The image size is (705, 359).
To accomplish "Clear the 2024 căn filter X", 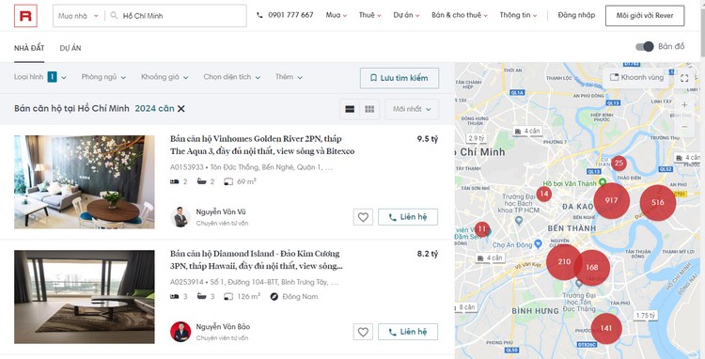I will [x=180, y=109].
